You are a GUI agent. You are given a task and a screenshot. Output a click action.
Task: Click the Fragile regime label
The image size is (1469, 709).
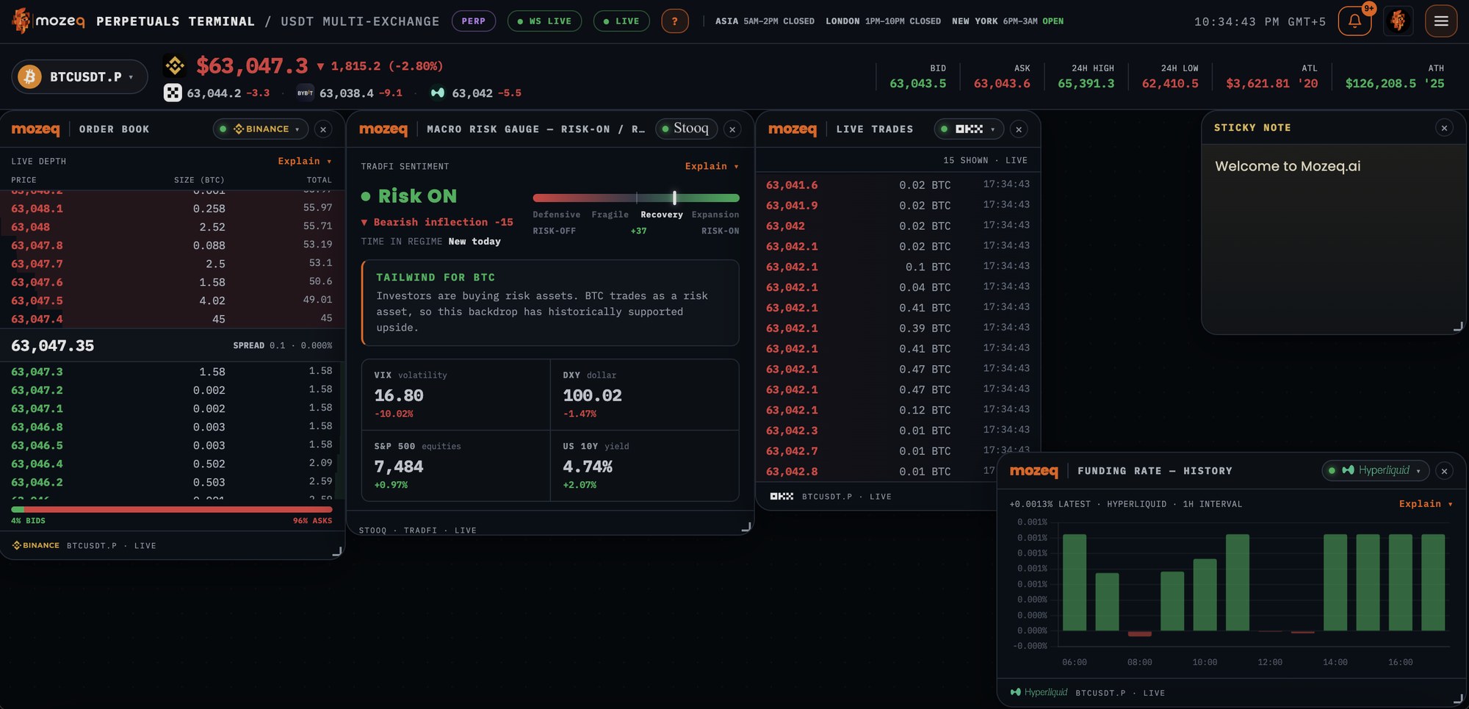coord(610,215)
